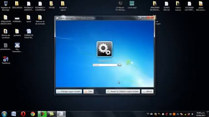Image resolution: width=209 pixels, height=117 pixels.
Task: Select the texxt folder icon
Action: point(28,19)
